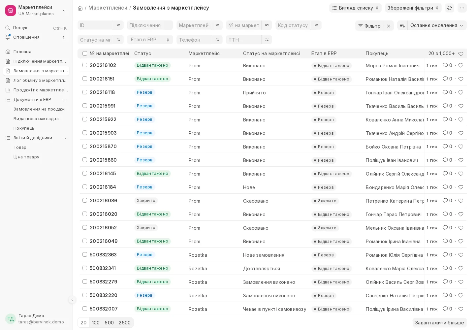Toggle the select-all checkbox in header
This screenshot has height=330, width=475.
tap(85, 53)
